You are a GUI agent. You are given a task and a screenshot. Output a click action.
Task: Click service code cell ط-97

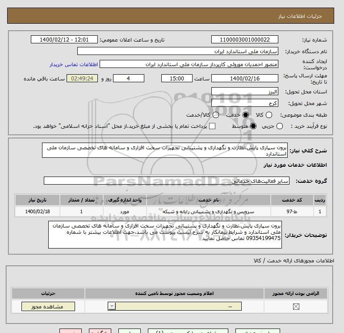[x=292, y=211]
